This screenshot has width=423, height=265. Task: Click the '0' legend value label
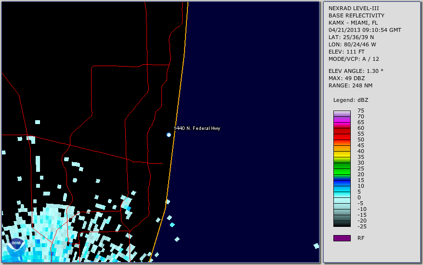(359, 197)
